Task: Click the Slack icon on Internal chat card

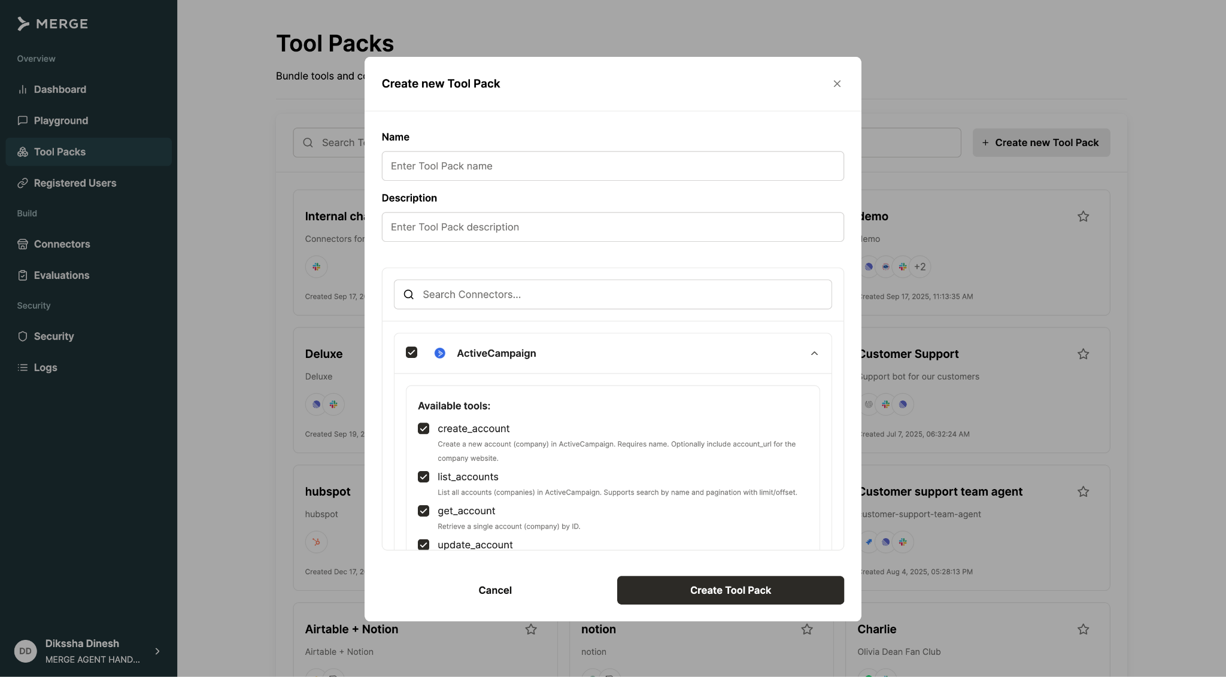Action: (316, 266)
